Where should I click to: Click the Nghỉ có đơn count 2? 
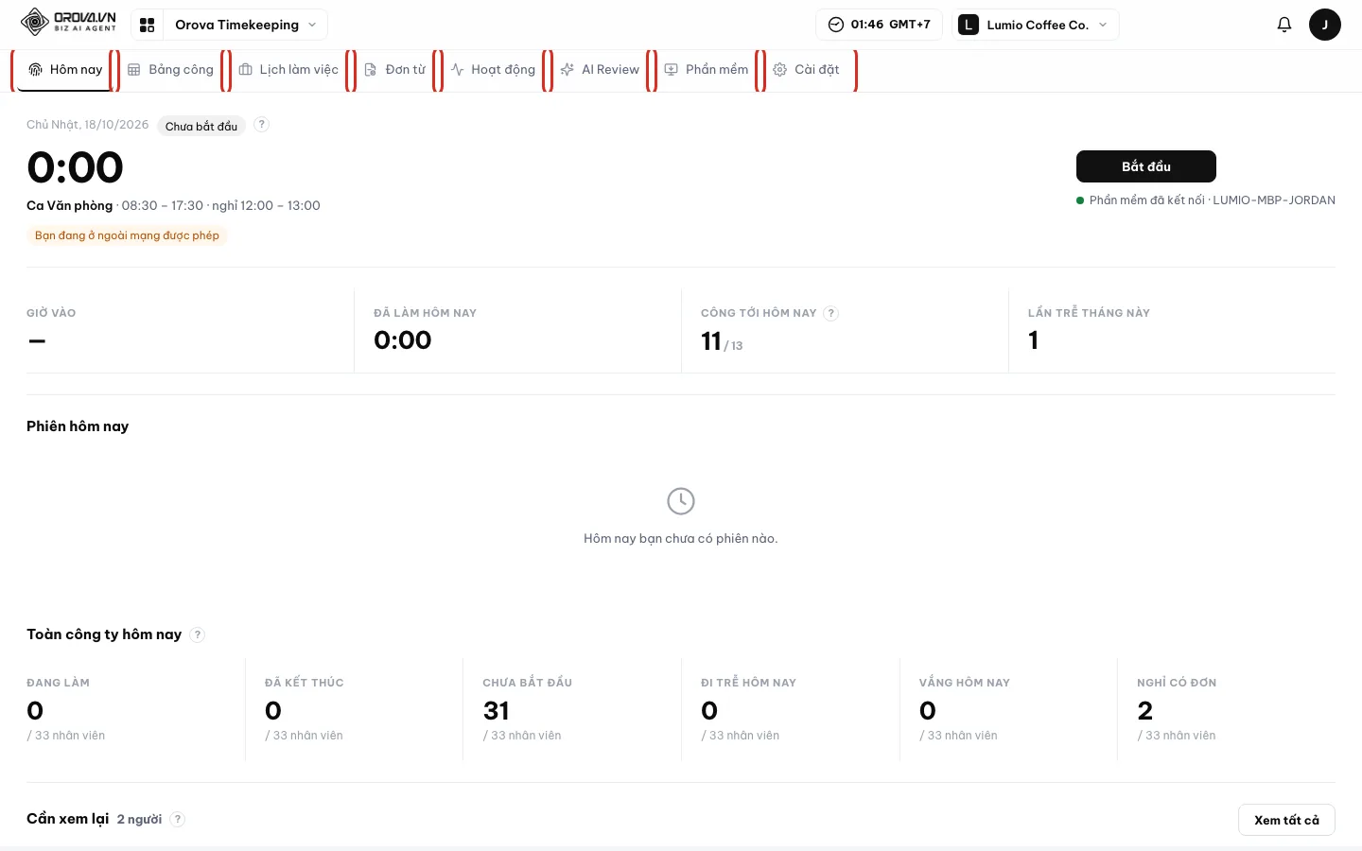1145,710
